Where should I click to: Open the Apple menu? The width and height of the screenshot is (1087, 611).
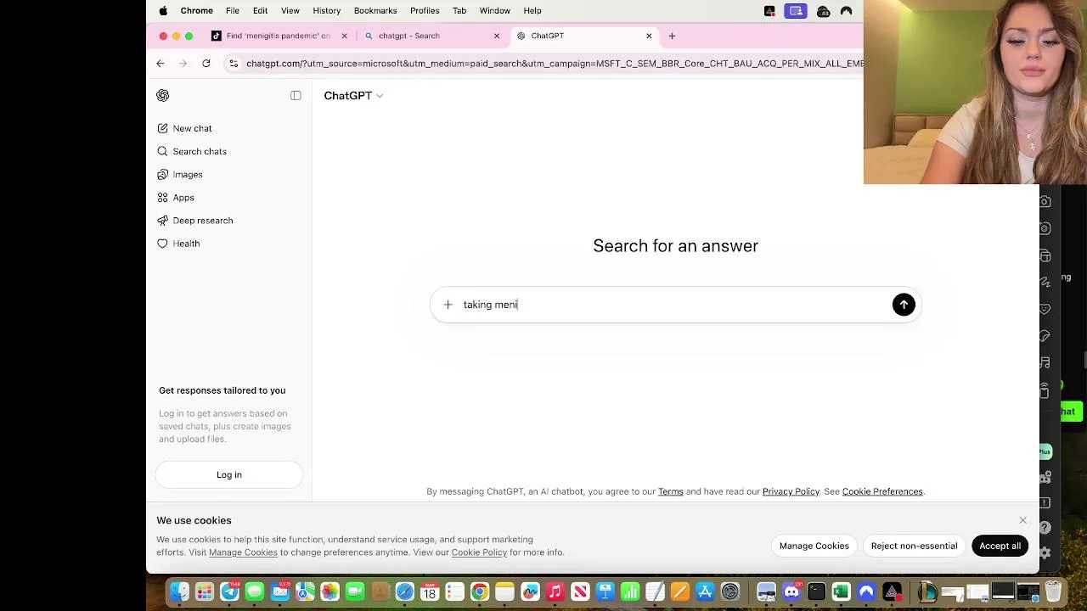[163, 10]
